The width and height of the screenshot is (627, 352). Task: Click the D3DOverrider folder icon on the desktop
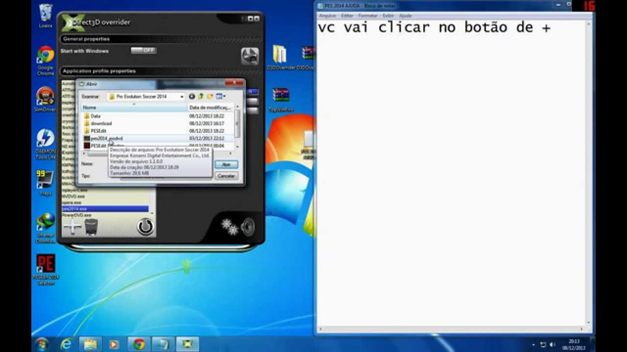tap(280, 58)
